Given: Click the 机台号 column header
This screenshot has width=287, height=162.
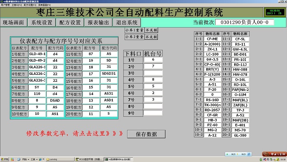Looking at the screenshot, I should (153, 54).
